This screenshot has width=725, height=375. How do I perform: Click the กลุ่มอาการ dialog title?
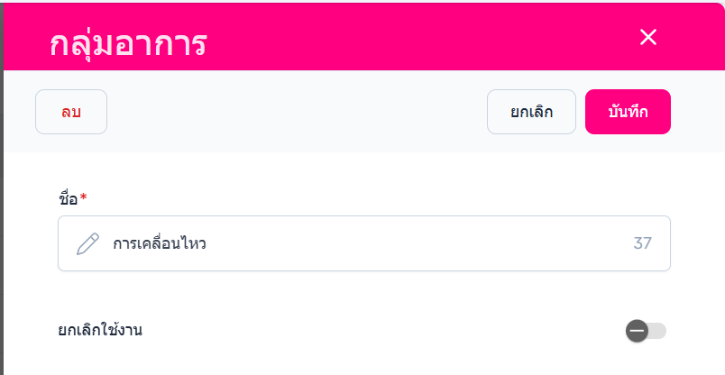point(129,41)
